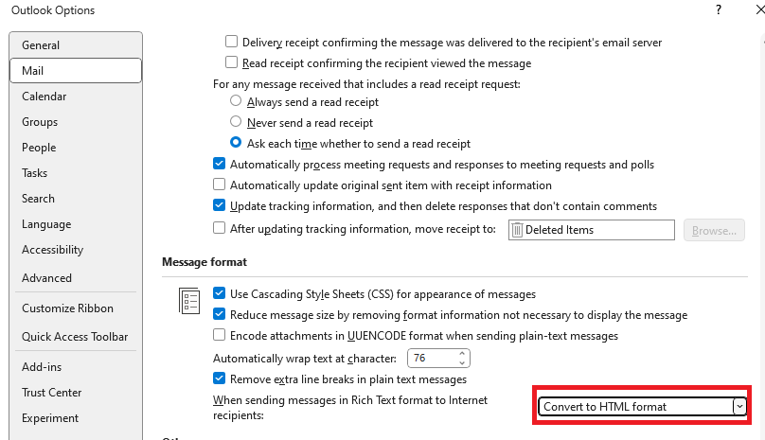
Task: Open the People options category
Action: tap(76, 148)
